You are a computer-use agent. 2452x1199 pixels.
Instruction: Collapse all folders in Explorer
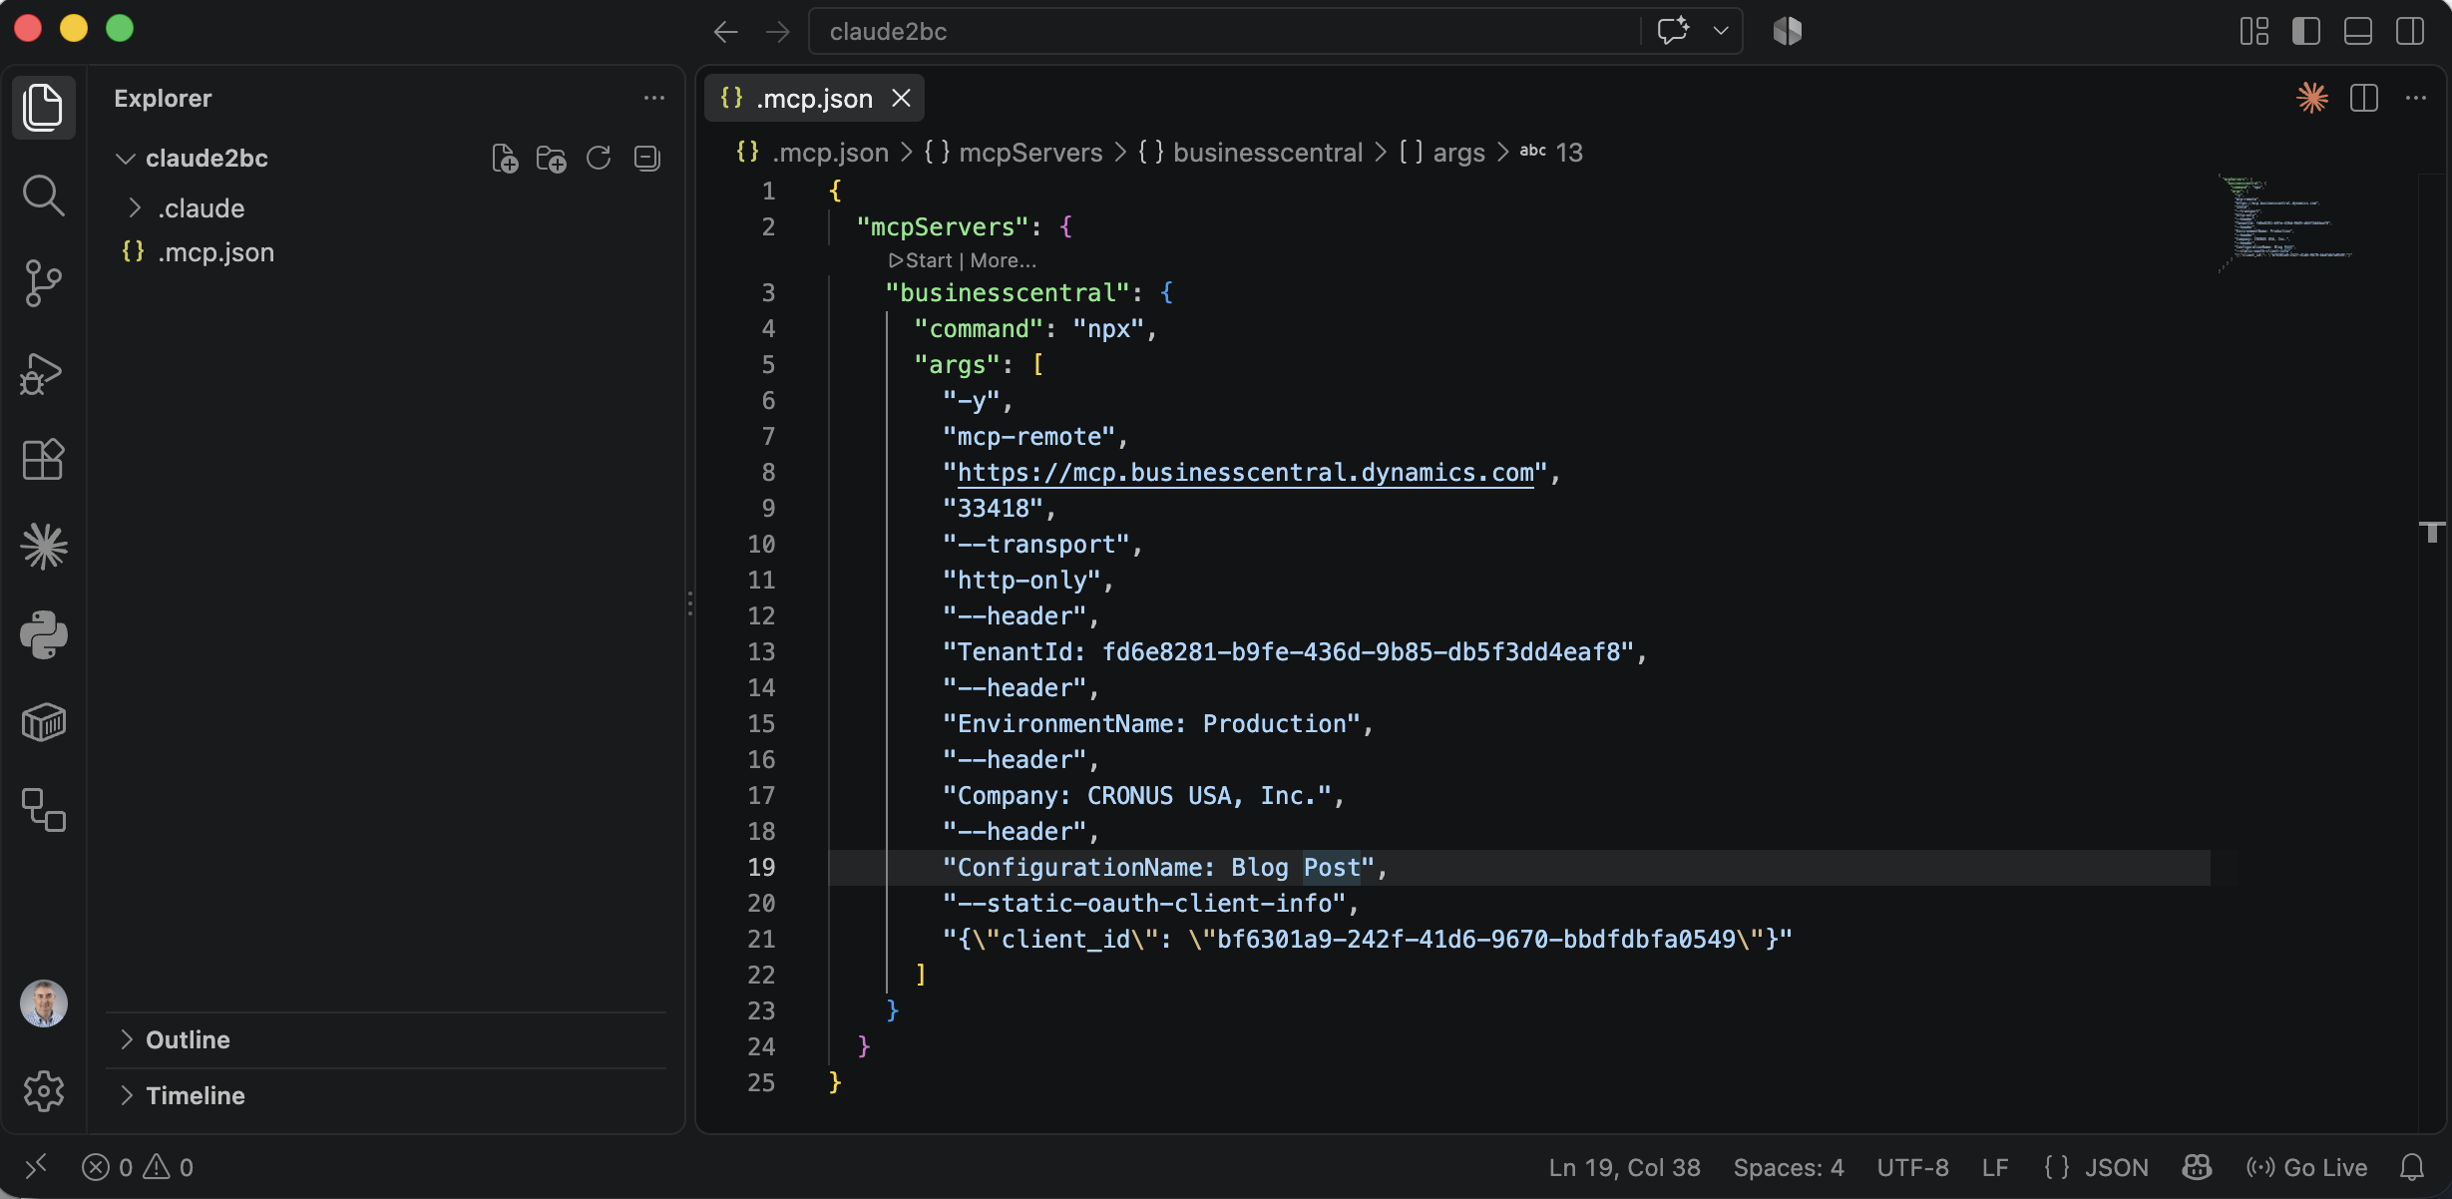646,159
